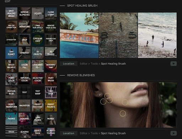Choose the White Balance tile

pyautogui.click(x=11, y=66)
